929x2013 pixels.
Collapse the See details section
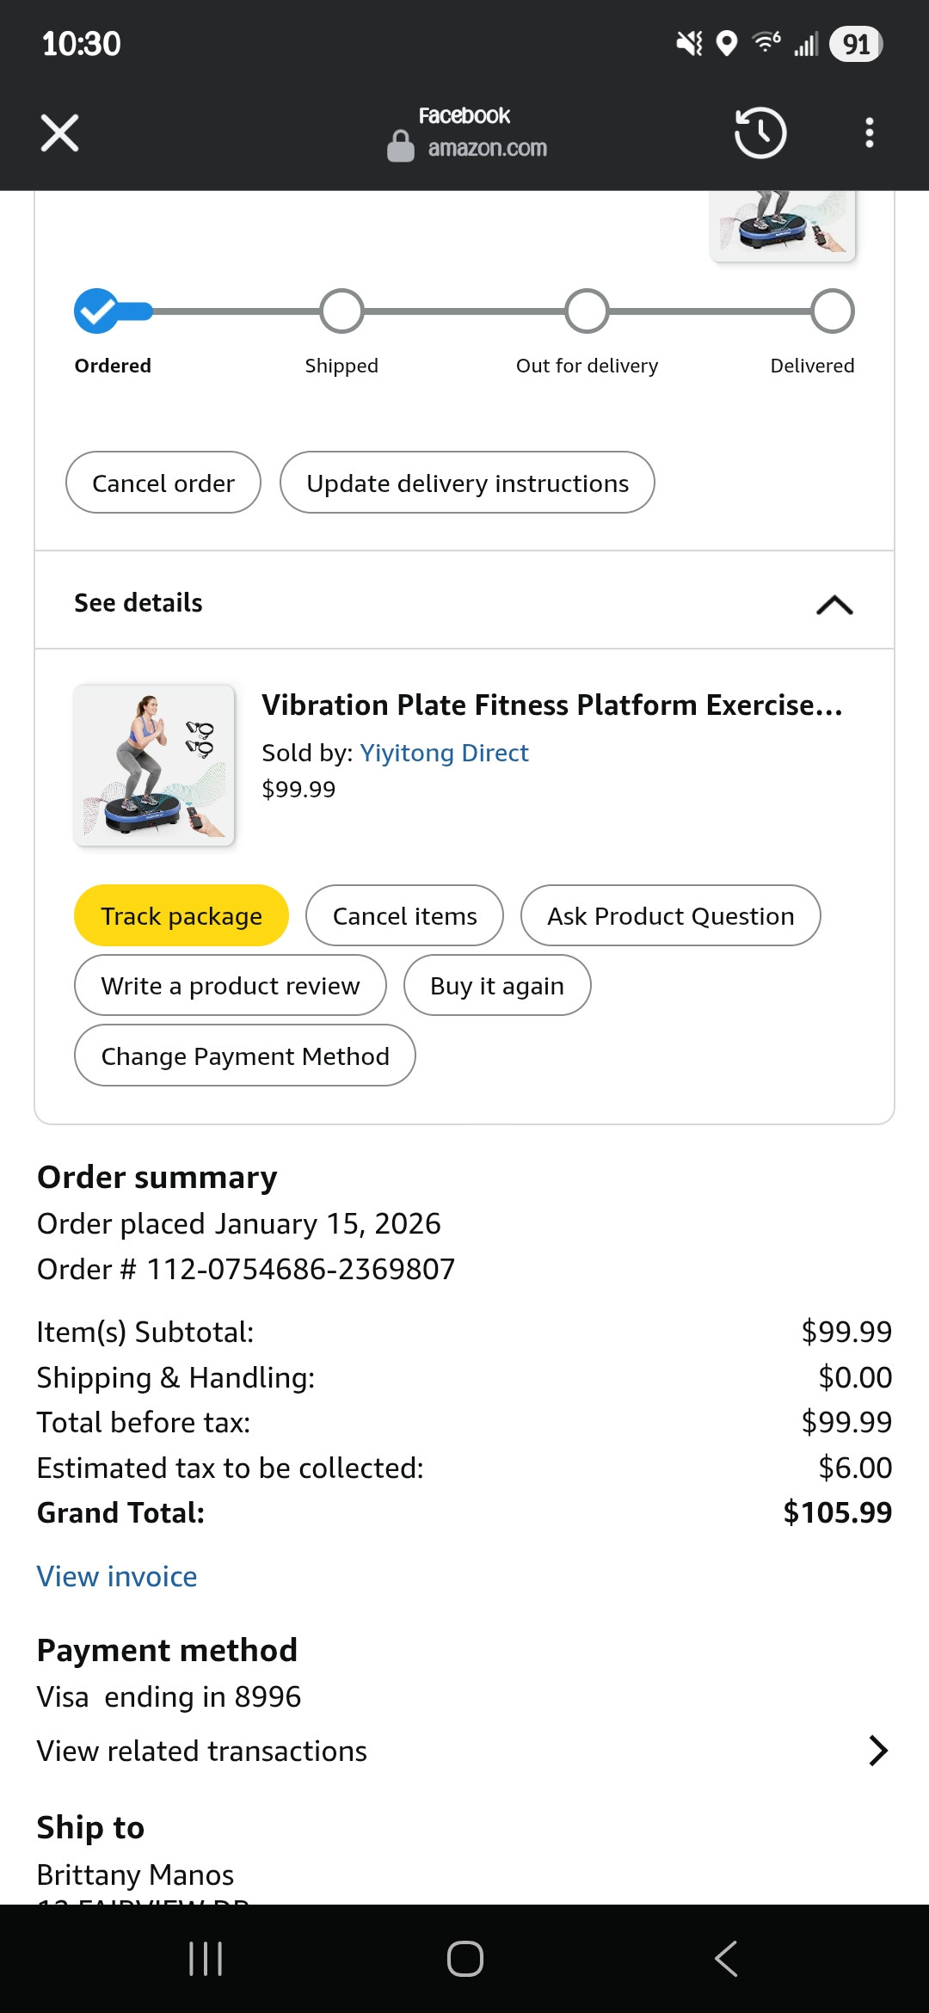pyautogui.click(x=834, y=605)
